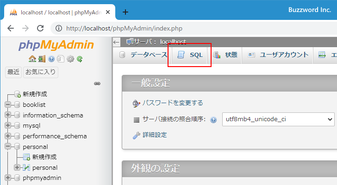Screen dimensions: 337x185
Task: Click パスワードを変更する link
Action: [173, 103]
